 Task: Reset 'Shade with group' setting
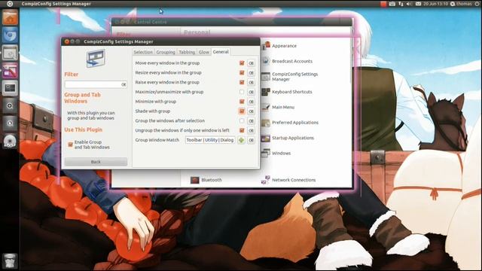(251, 111)
